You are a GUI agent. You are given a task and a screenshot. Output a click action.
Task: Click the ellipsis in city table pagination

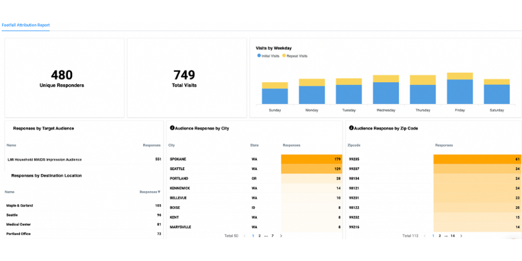tap(266, 236)
